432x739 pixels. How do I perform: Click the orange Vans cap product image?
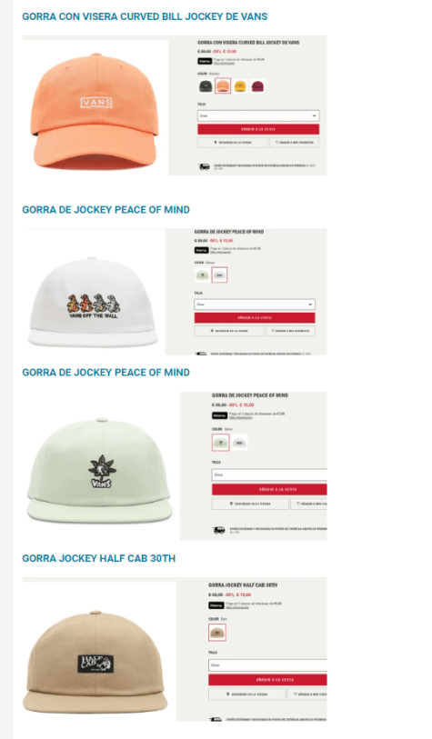pyautogui.click(x=95, y=108)
